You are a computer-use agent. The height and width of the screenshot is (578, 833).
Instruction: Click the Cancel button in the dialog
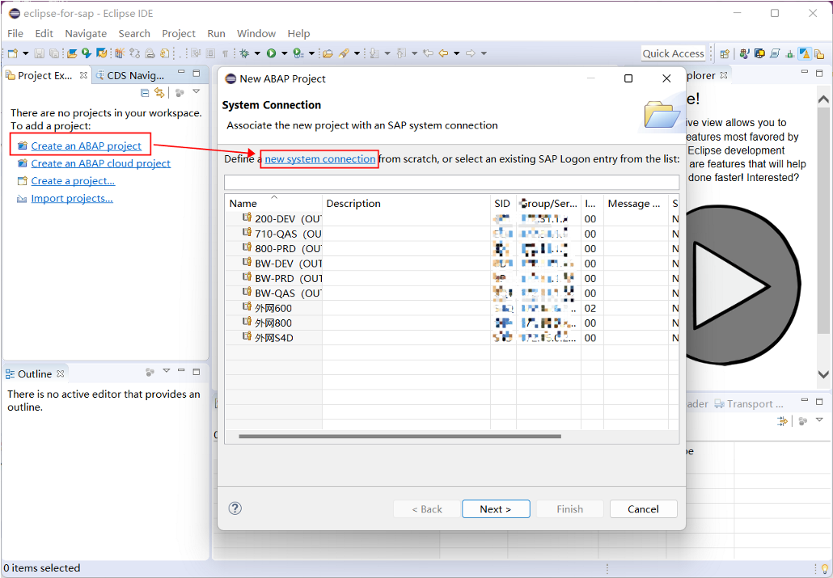pos(643,509)
